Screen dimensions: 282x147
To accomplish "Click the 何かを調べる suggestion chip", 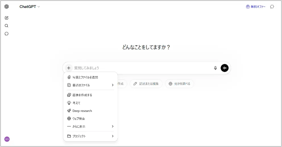I will pos(179,84).
